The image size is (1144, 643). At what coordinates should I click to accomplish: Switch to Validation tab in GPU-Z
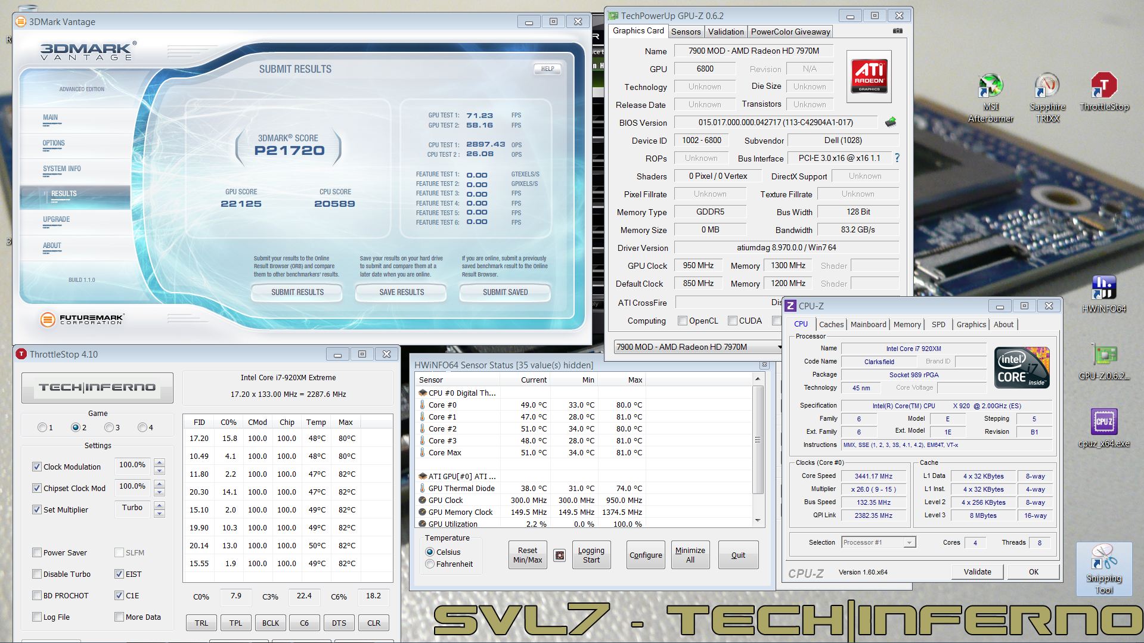pos(726,32)
